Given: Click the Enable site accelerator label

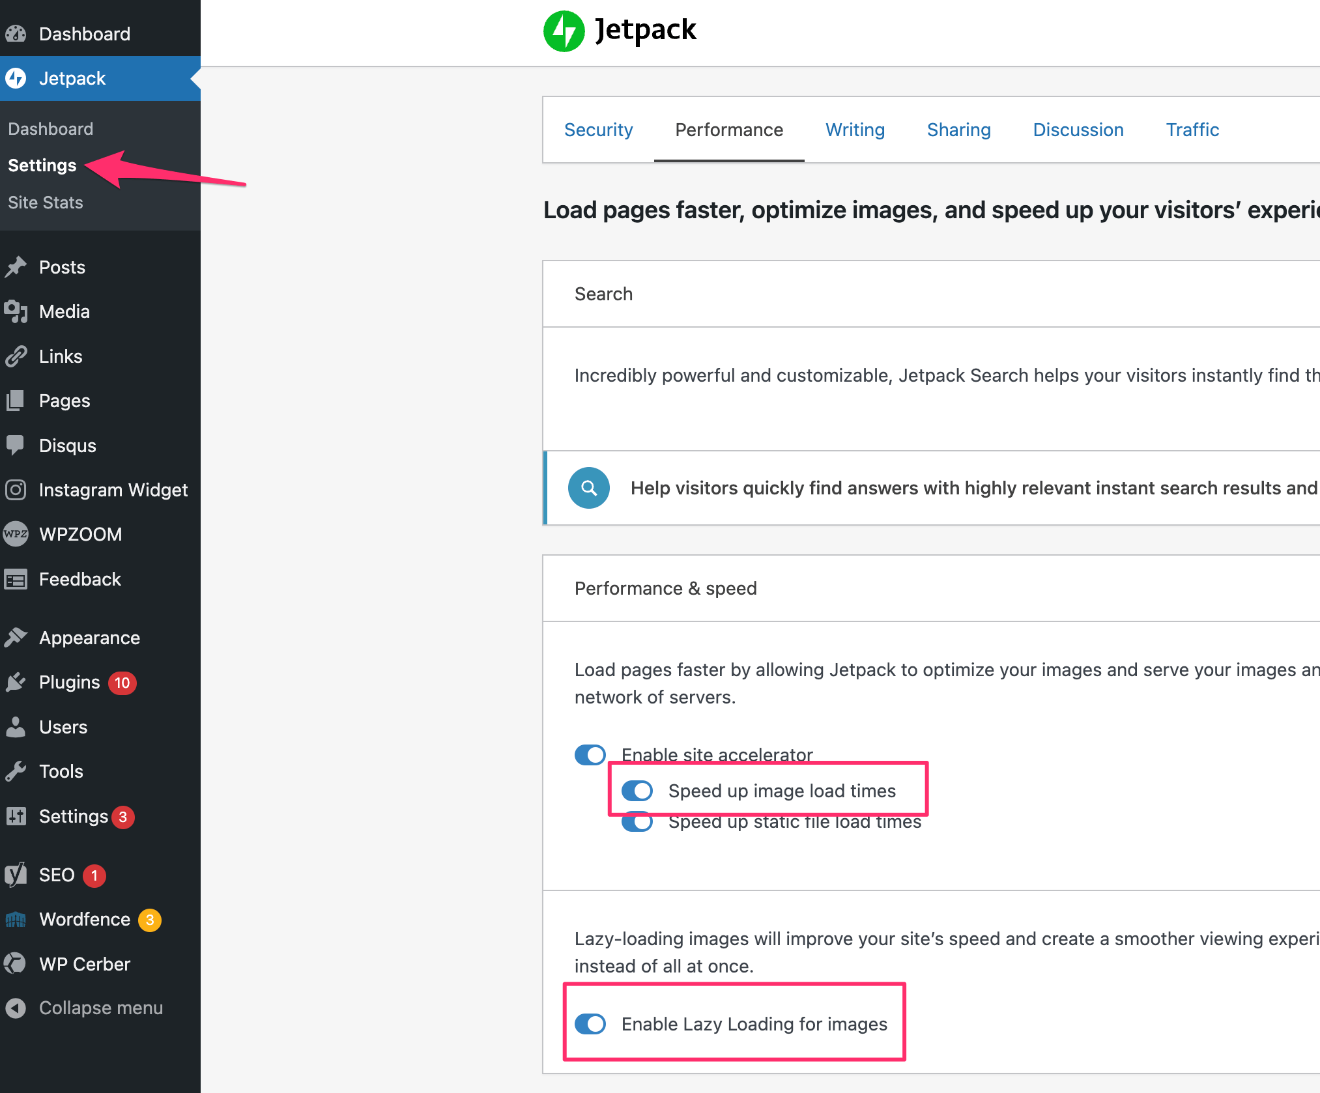Looking at the screenshot, I should (x=717, y=754).
